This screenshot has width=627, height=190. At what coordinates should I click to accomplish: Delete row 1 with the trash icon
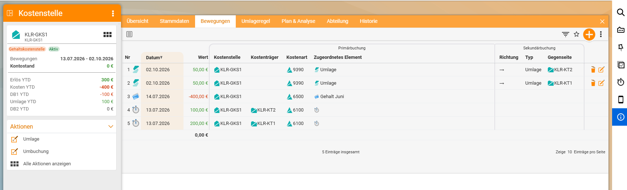(593, 69)
